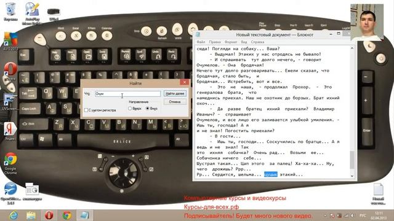Viewport: 394px width, 221px height.
Task: Launch Internet Explorer from the taskbar
Action: [x=14, y=215]
